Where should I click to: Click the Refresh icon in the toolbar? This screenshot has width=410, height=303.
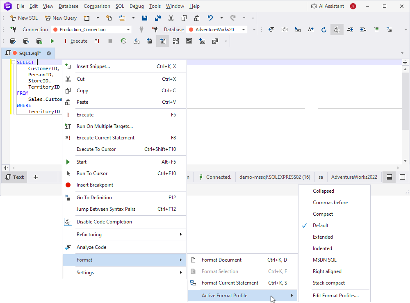coord(323,30)
